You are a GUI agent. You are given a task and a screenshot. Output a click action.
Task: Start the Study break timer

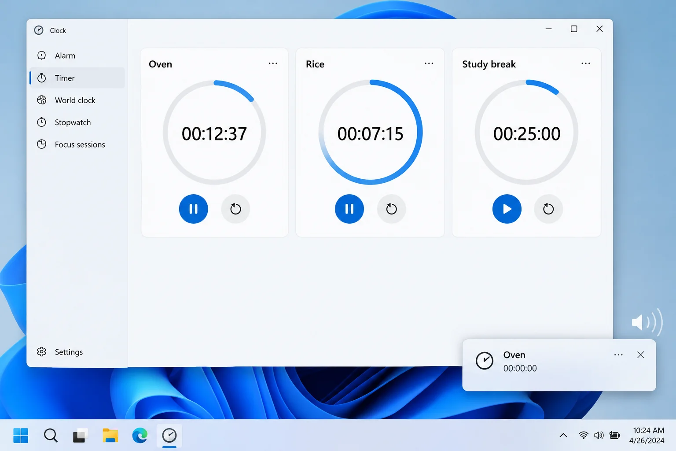pyautogui.click(x=507, y=209)
